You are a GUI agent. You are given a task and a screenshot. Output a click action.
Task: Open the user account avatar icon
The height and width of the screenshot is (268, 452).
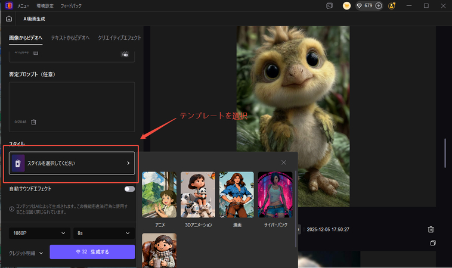point(392,5)
